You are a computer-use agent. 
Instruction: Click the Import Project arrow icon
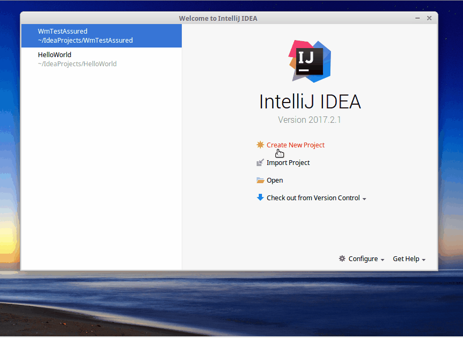[x=260, y=162]
